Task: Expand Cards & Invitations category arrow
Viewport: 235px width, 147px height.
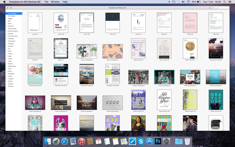Action: [x=7, y=31]
